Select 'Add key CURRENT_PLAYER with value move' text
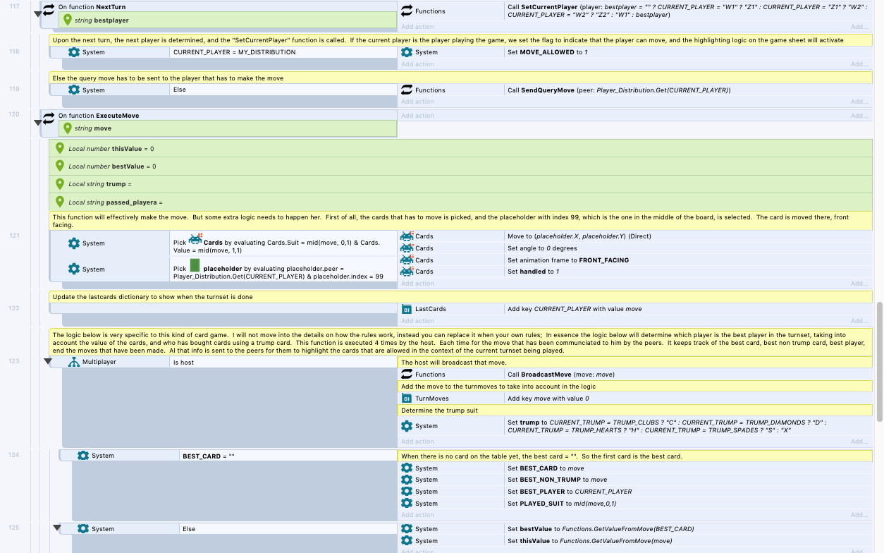This screenshot has width=884, height=553. coord(575,309)
